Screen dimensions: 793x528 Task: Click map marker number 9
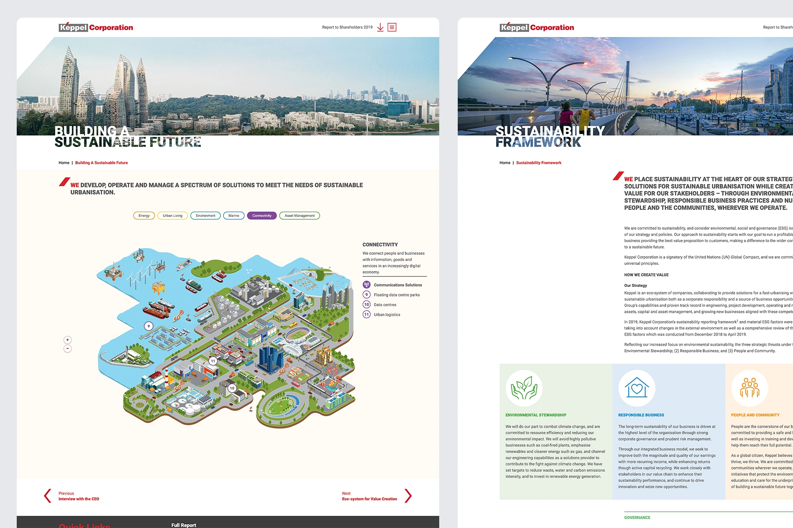click(x=149, y=326)
